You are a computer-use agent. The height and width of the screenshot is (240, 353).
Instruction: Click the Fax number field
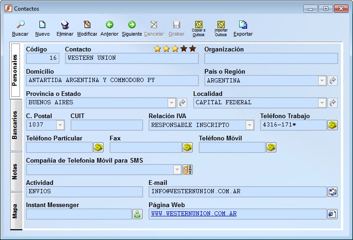tap(146, 147)
